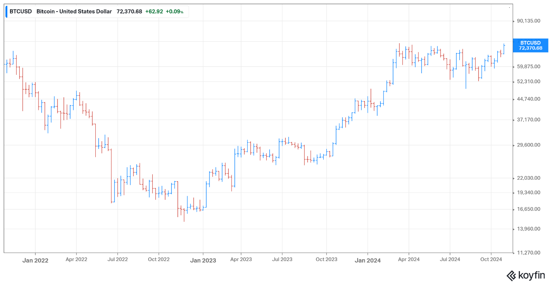Click the +0.09% percent change value

tap(175, 12)
